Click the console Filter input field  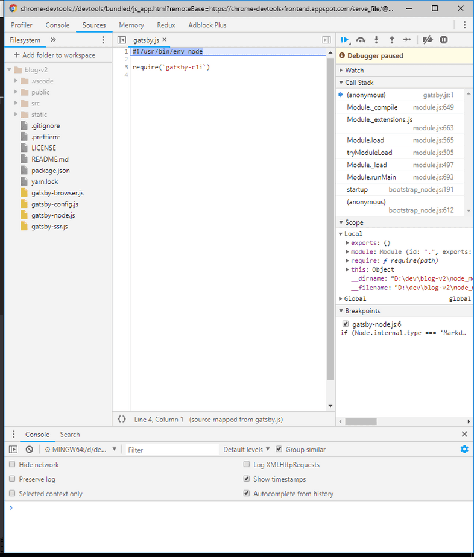coord(172,450)
